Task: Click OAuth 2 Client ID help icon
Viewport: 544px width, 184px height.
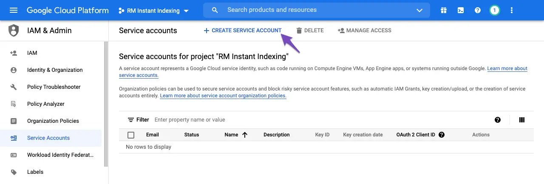Action: [442, 135]
